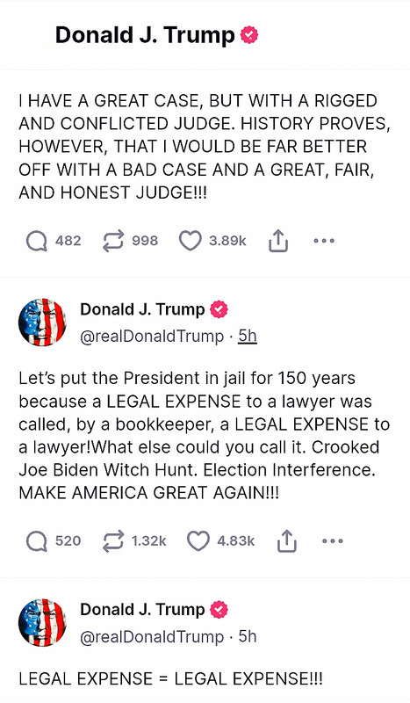Viewport: 410px width, 703px height.
Task: Open the Donald J. Trump header profile name
Action: click(x=145, y=35)
